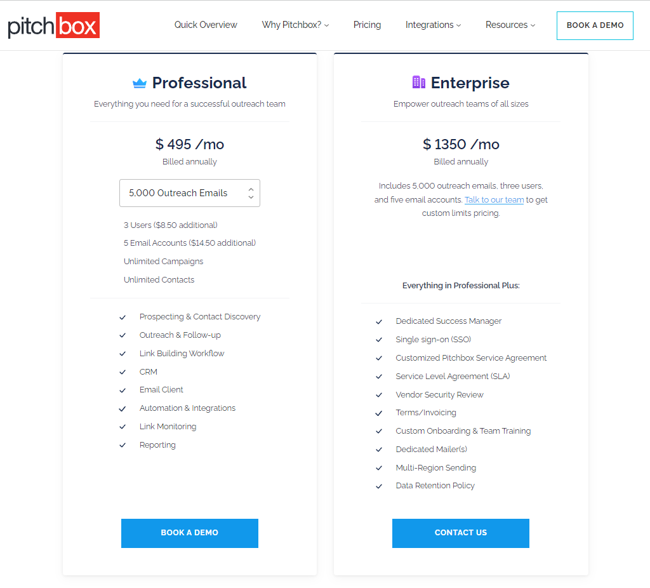
Task: Go to the Pricing page
Action: [x=367, y=25]
